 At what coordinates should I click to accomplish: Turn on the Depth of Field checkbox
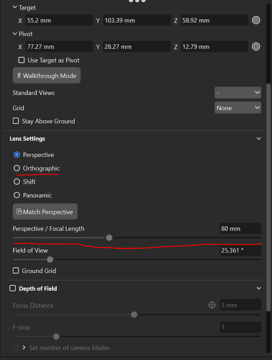[x=12, y=288]
